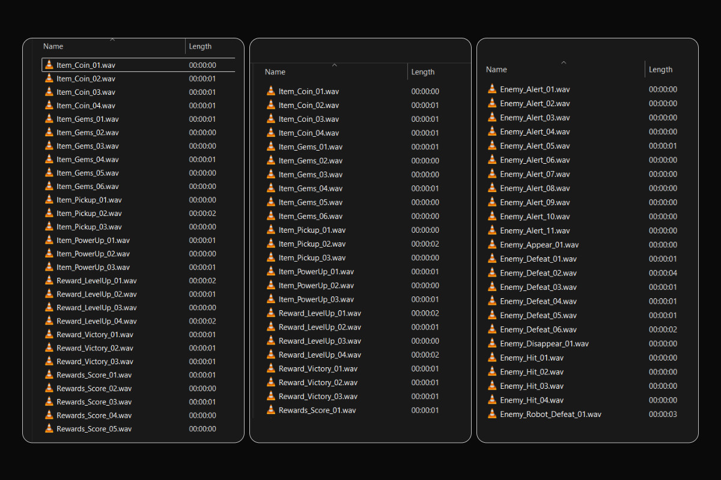The height and width of the screenshot is (480, 721).
Task: Click the 00:00:04 length of Enemy_Defeat_02.wav
Action: [x=663, y=273]
